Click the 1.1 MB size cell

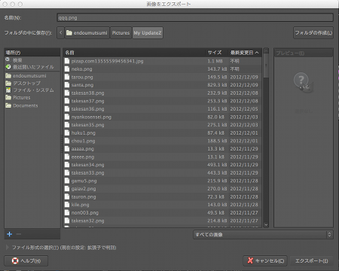point(215,61)
